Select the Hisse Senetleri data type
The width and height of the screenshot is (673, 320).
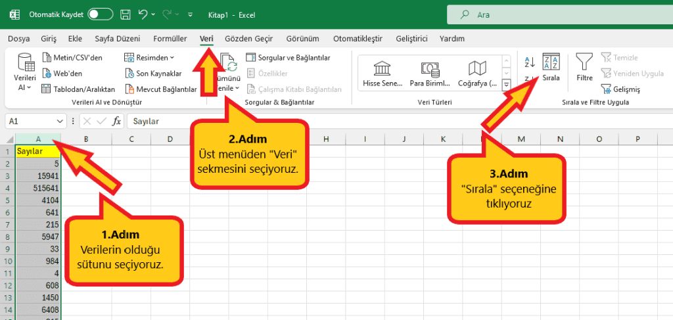pos(381,74)
